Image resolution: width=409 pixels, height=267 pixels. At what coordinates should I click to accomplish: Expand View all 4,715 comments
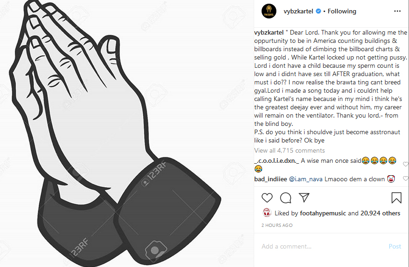(289, 150)
